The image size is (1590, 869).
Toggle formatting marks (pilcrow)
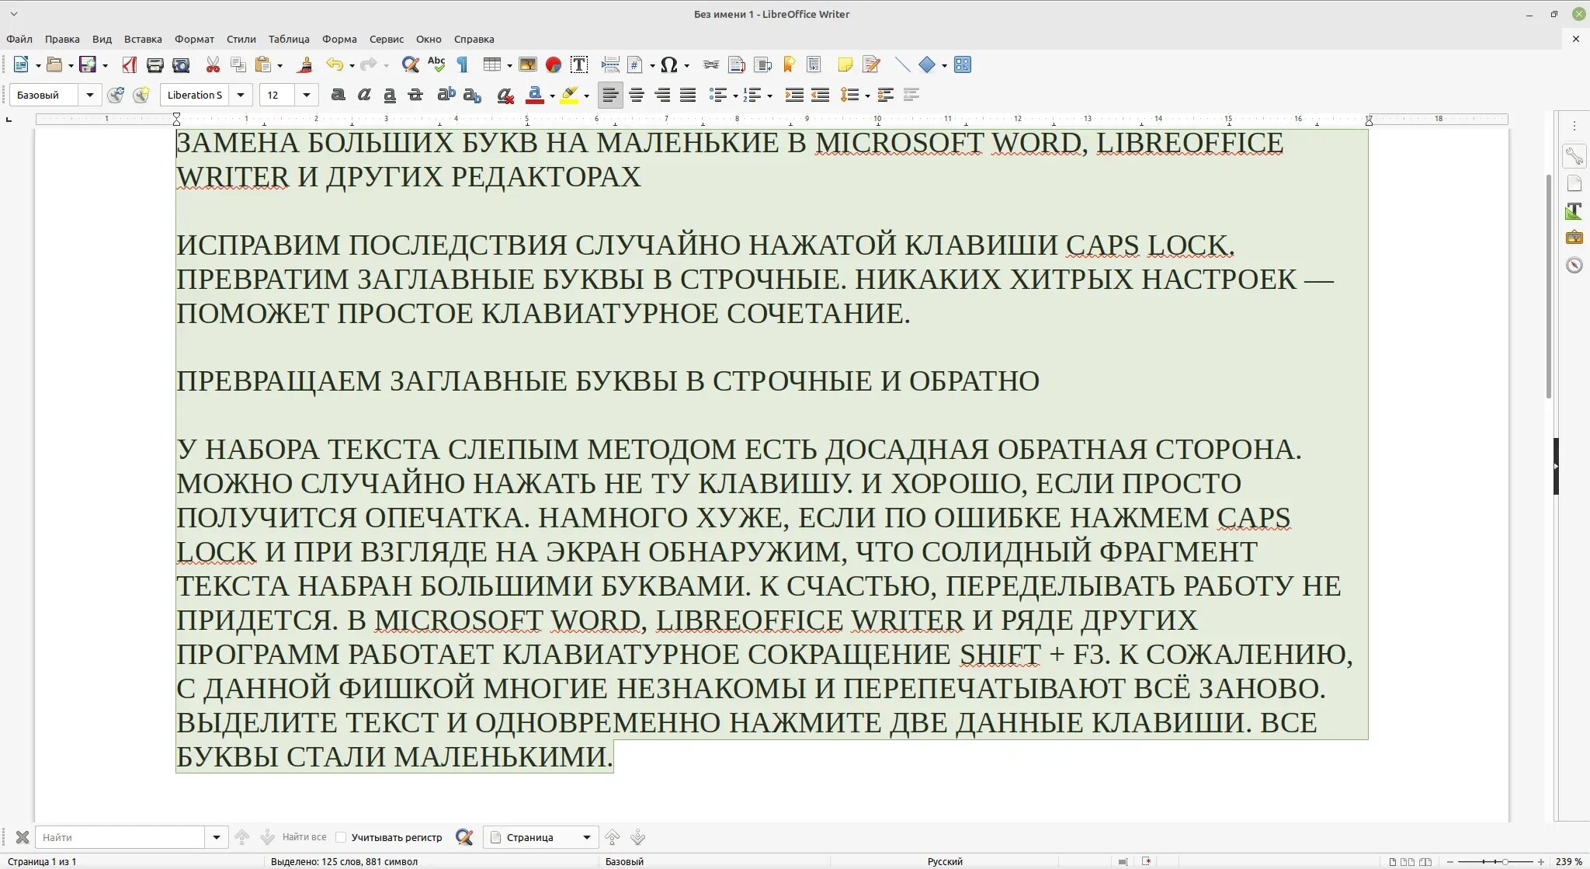pyautogui.click(x=463, y=65)
